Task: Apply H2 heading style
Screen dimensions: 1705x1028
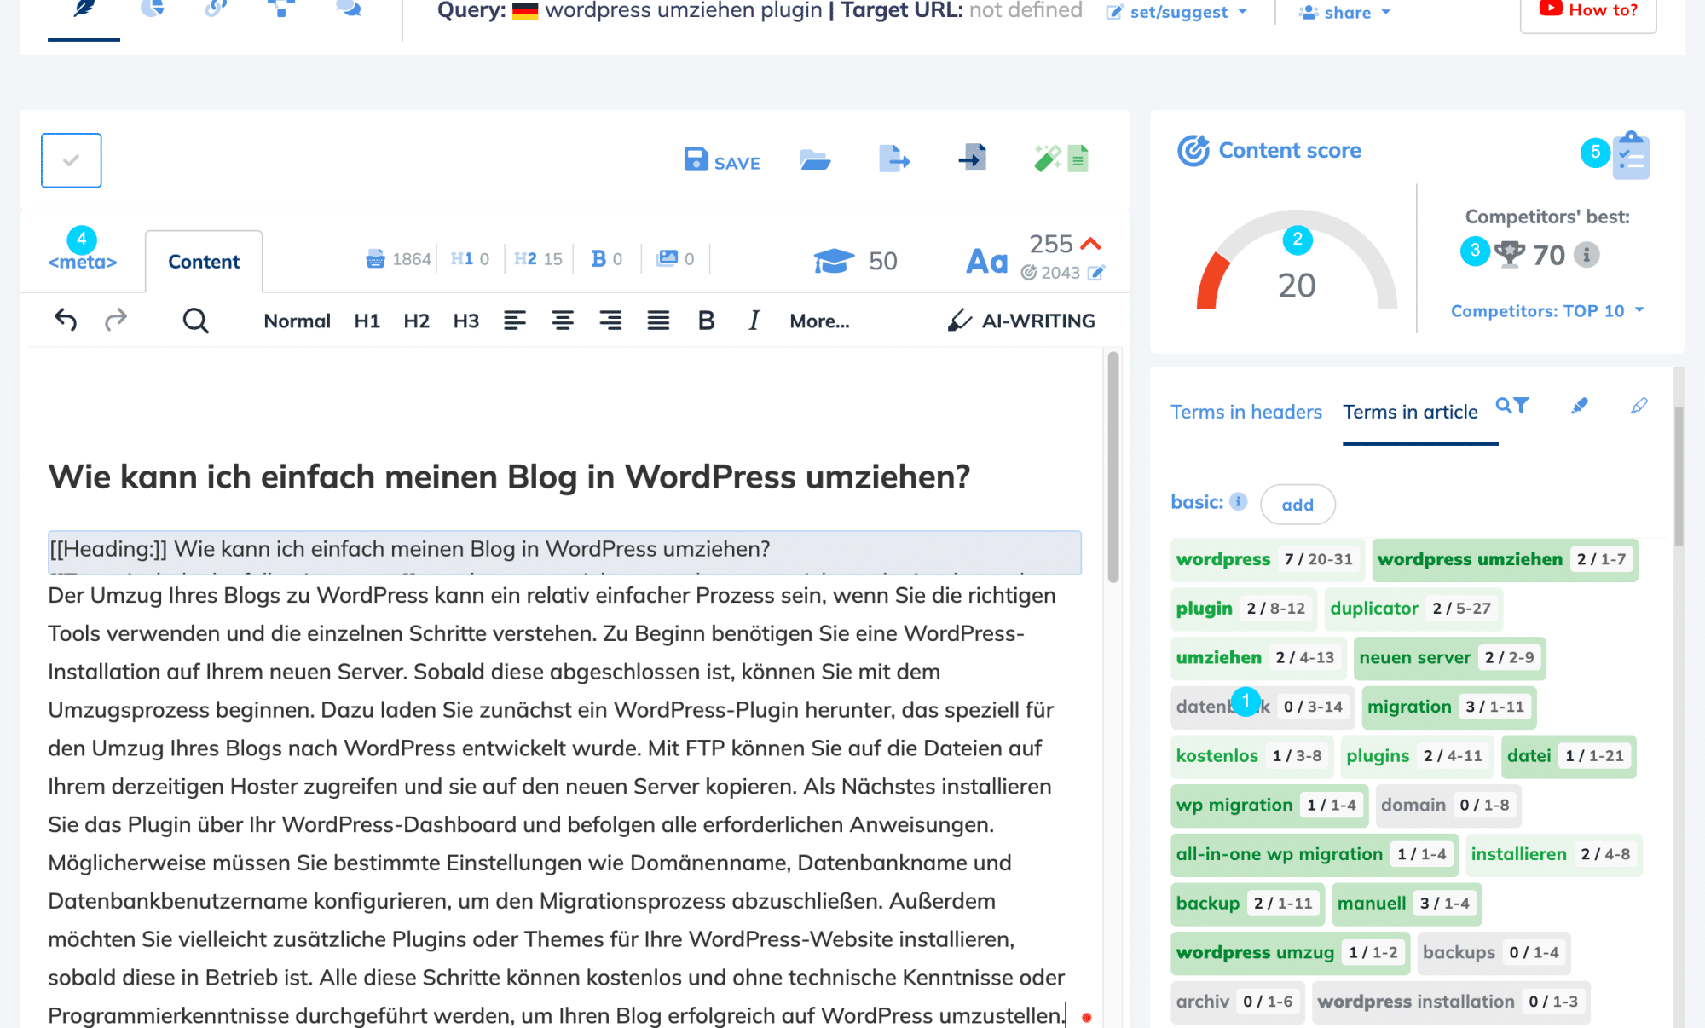Action: (416, 321)
